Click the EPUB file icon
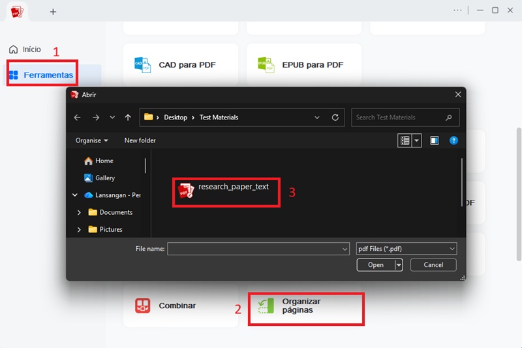The height and width of the screenshot is (348, 522). (x=266, y=65)
